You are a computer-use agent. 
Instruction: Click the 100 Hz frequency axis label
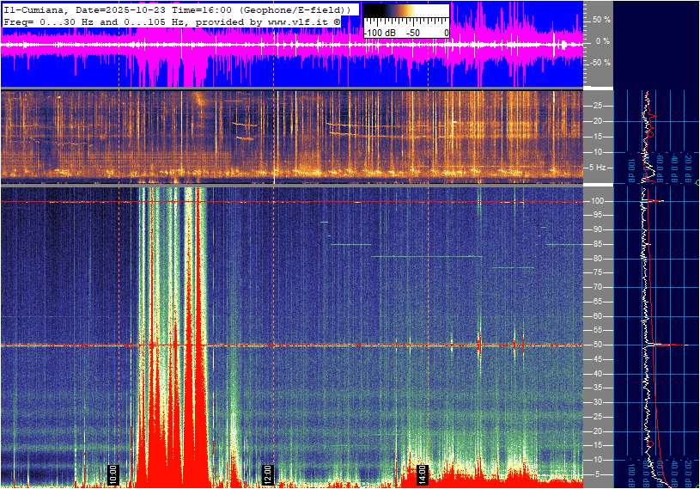point(600,201)
